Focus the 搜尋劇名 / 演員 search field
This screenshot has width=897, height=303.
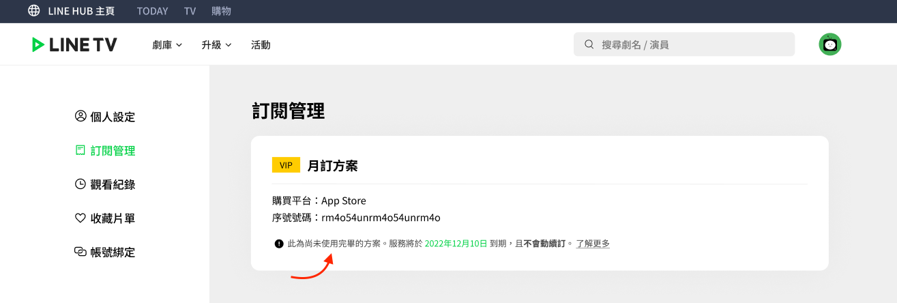[x=684, y=44]
